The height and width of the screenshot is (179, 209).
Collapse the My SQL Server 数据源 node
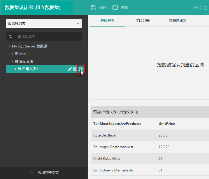(x=10, y=46)
